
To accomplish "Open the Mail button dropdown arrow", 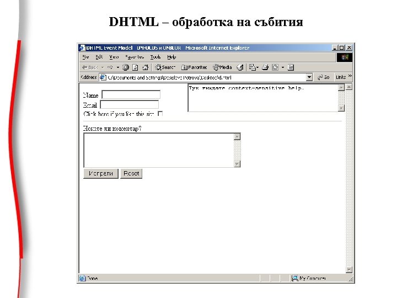I will pos(257,67).
